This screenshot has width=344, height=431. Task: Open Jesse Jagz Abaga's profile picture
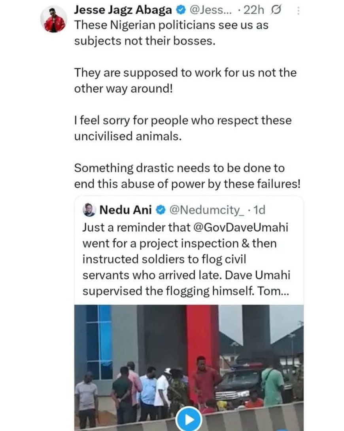(x=55, y=19)
